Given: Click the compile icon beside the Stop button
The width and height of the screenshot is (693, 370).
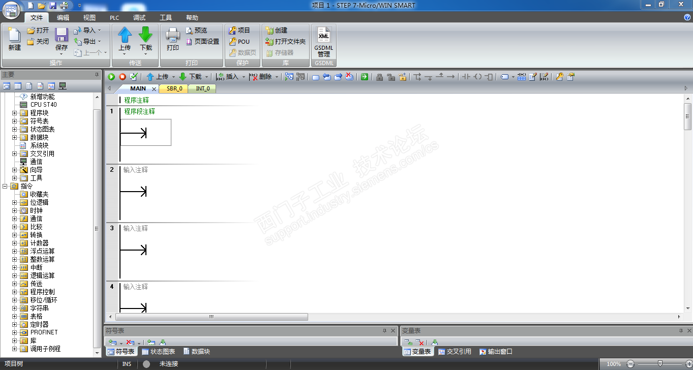Looking at the screenshot, I should (x=134, y=77).
